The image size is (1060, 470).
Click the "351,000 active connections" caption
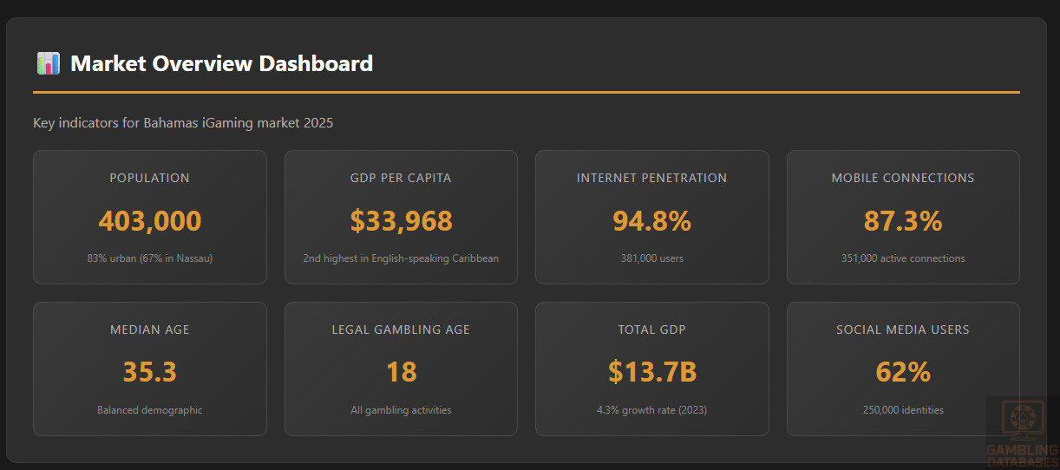pyautogui.click(x=902, y=258)
